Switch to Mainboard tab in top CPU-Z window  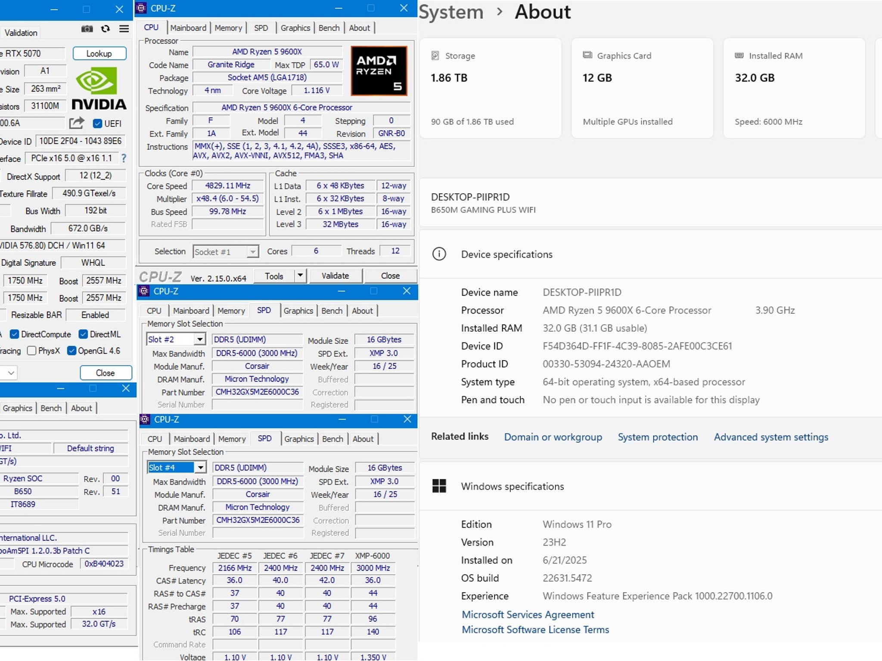tap(188, 28)
